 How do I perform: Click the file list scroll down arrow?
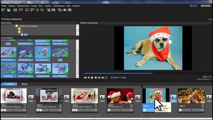pyautogui.click(x=78, y=77)
